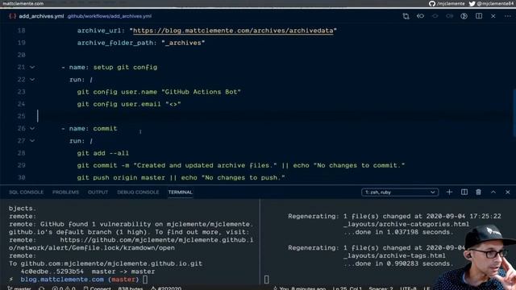This screenshot has width=516, height=290.
Task: Click 'archive_folder_path' key on line 19
Action: (x=115, y=43)
